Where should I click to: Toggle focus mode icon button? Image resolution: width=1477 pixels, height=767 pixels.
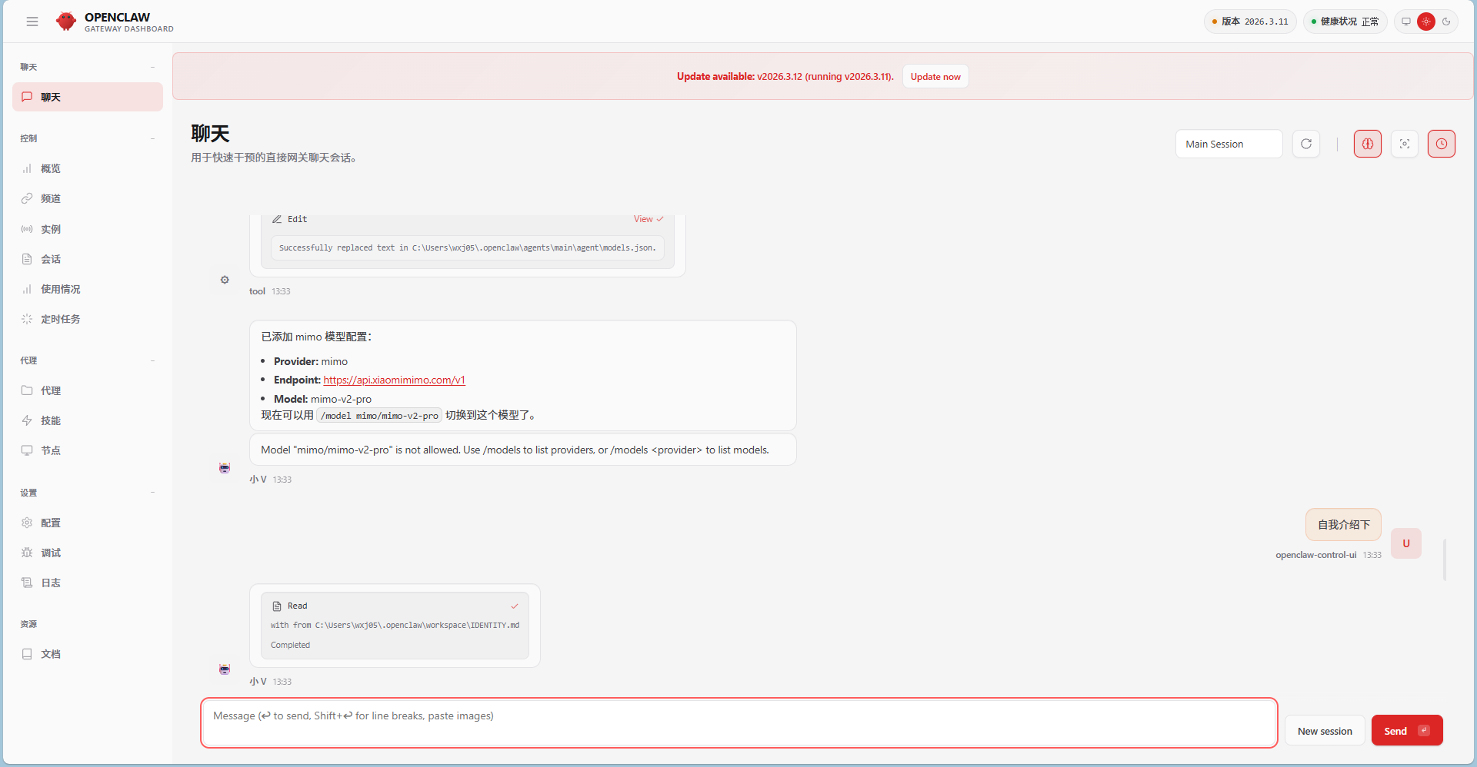(1405, 144)
